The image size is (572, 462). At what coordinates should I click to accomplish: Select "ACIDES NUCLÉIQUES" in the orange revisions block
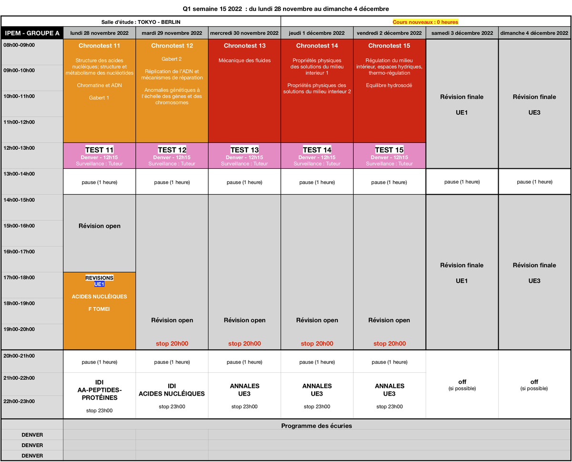100,297
